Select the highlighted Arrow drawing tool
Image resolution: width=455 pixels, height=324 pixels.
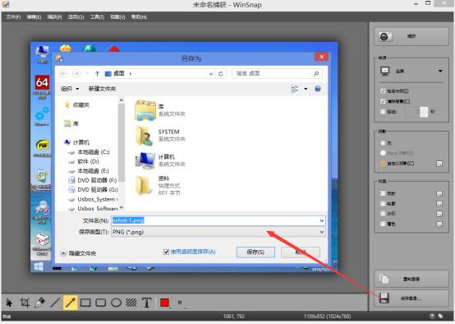click(71, 303)
